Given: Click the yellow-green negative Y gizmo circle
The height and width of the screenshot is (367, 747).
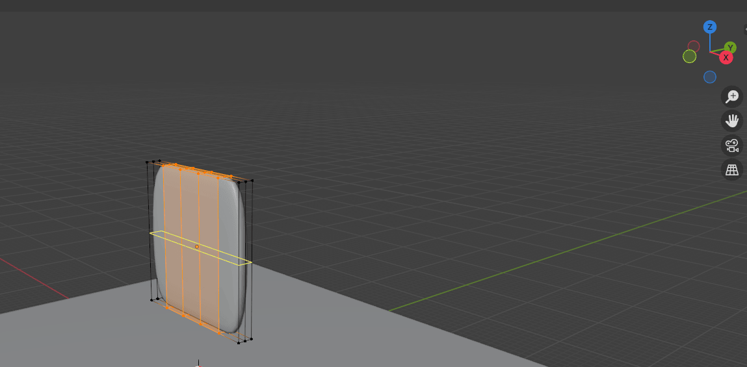Looking at the screenshot, I should click(x=690, y=57).
